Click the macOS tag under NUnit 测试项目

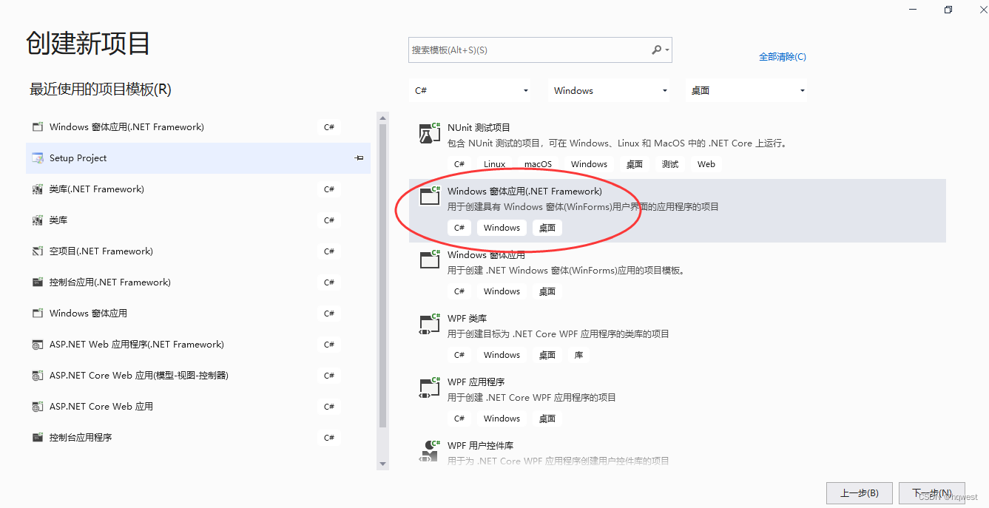click(x=539, y=164)
